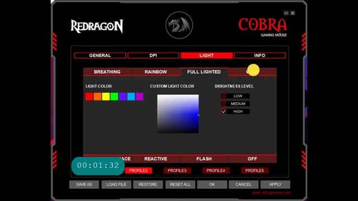Pick the orange light color swatch

click(x=97, y=97)
